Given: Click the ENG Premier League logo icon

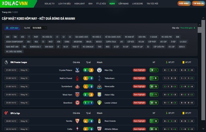Looking at the screenshot, I should tap(6, 62).
